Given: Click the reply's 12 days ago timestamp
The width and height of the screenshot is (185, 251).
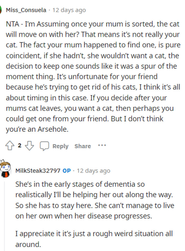Looking at the screenshot, I should [x=93, y=170].
